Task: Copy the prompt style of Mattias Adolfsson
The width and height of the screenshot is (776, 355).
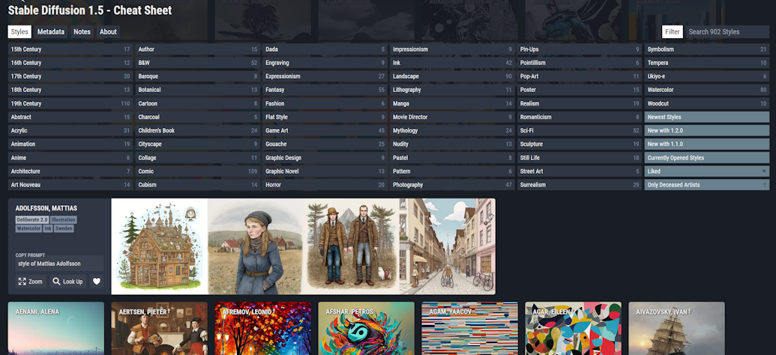Action: [59, 264]
